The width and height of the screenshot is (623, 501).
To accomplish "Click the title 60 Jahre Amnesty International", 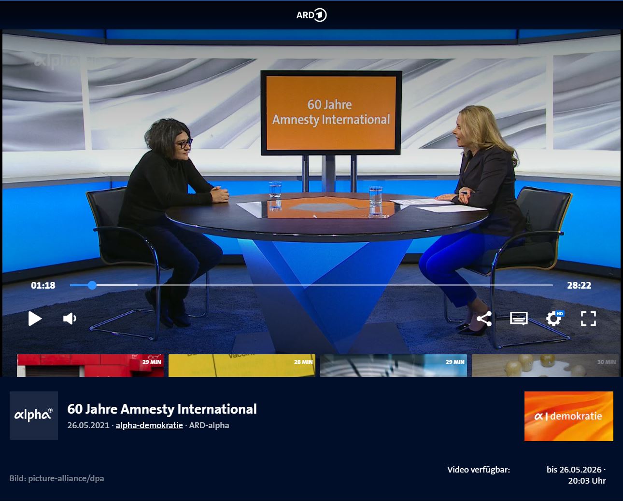I will click(x=162, y=409).
